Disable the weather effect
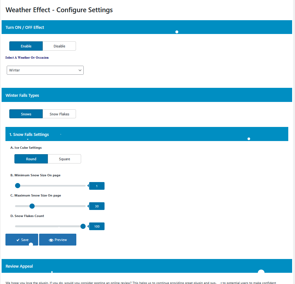Image resolution: width=295 pixels, height=284 pixels. 59,46
